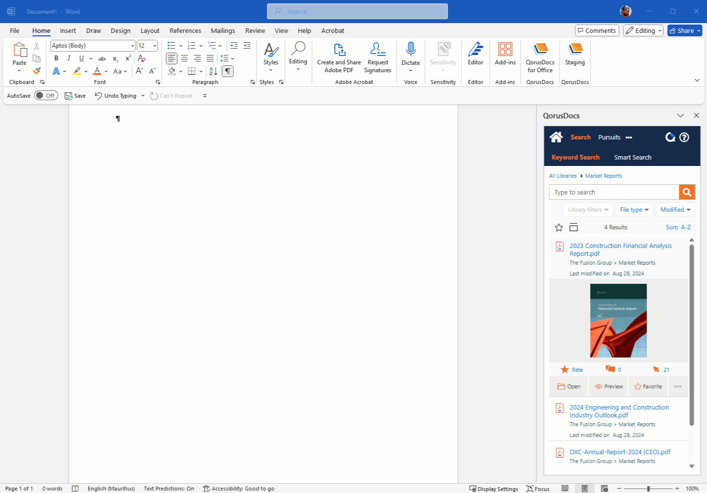Open the Pursuits tab in QorusDocs
The height and width of the screenshot is (493, 707).
[x=609, y=137]
